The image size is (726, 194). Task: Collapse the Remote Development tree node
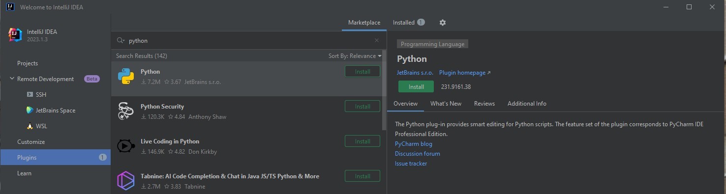[12, 79]
